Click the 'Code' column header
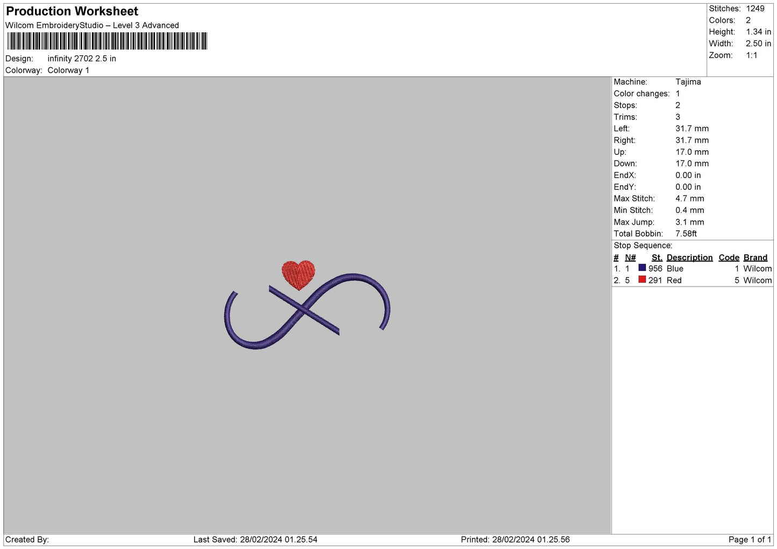Viewport: 777px width, 549px height. pos(729,258)
